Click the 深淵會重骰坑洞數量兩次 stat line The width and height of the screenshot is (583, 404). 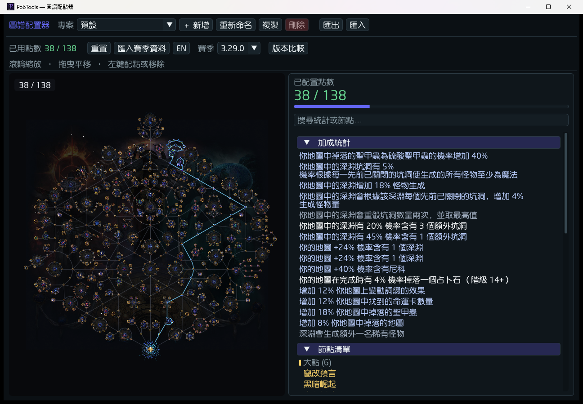pyautogui.click(x=388, y=215)
